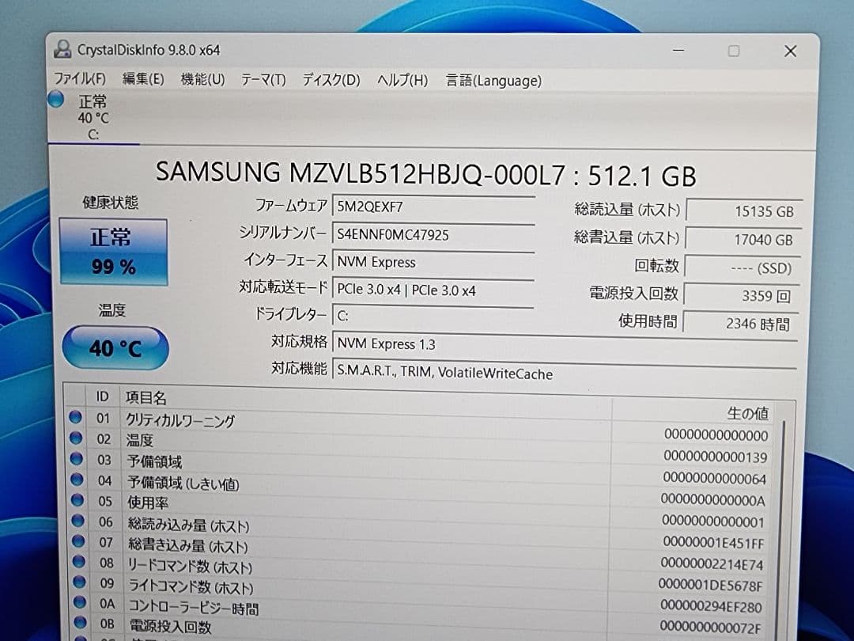Click status circle for row 03 予備領域
This screenshot has width=854, height=641.
76,459
